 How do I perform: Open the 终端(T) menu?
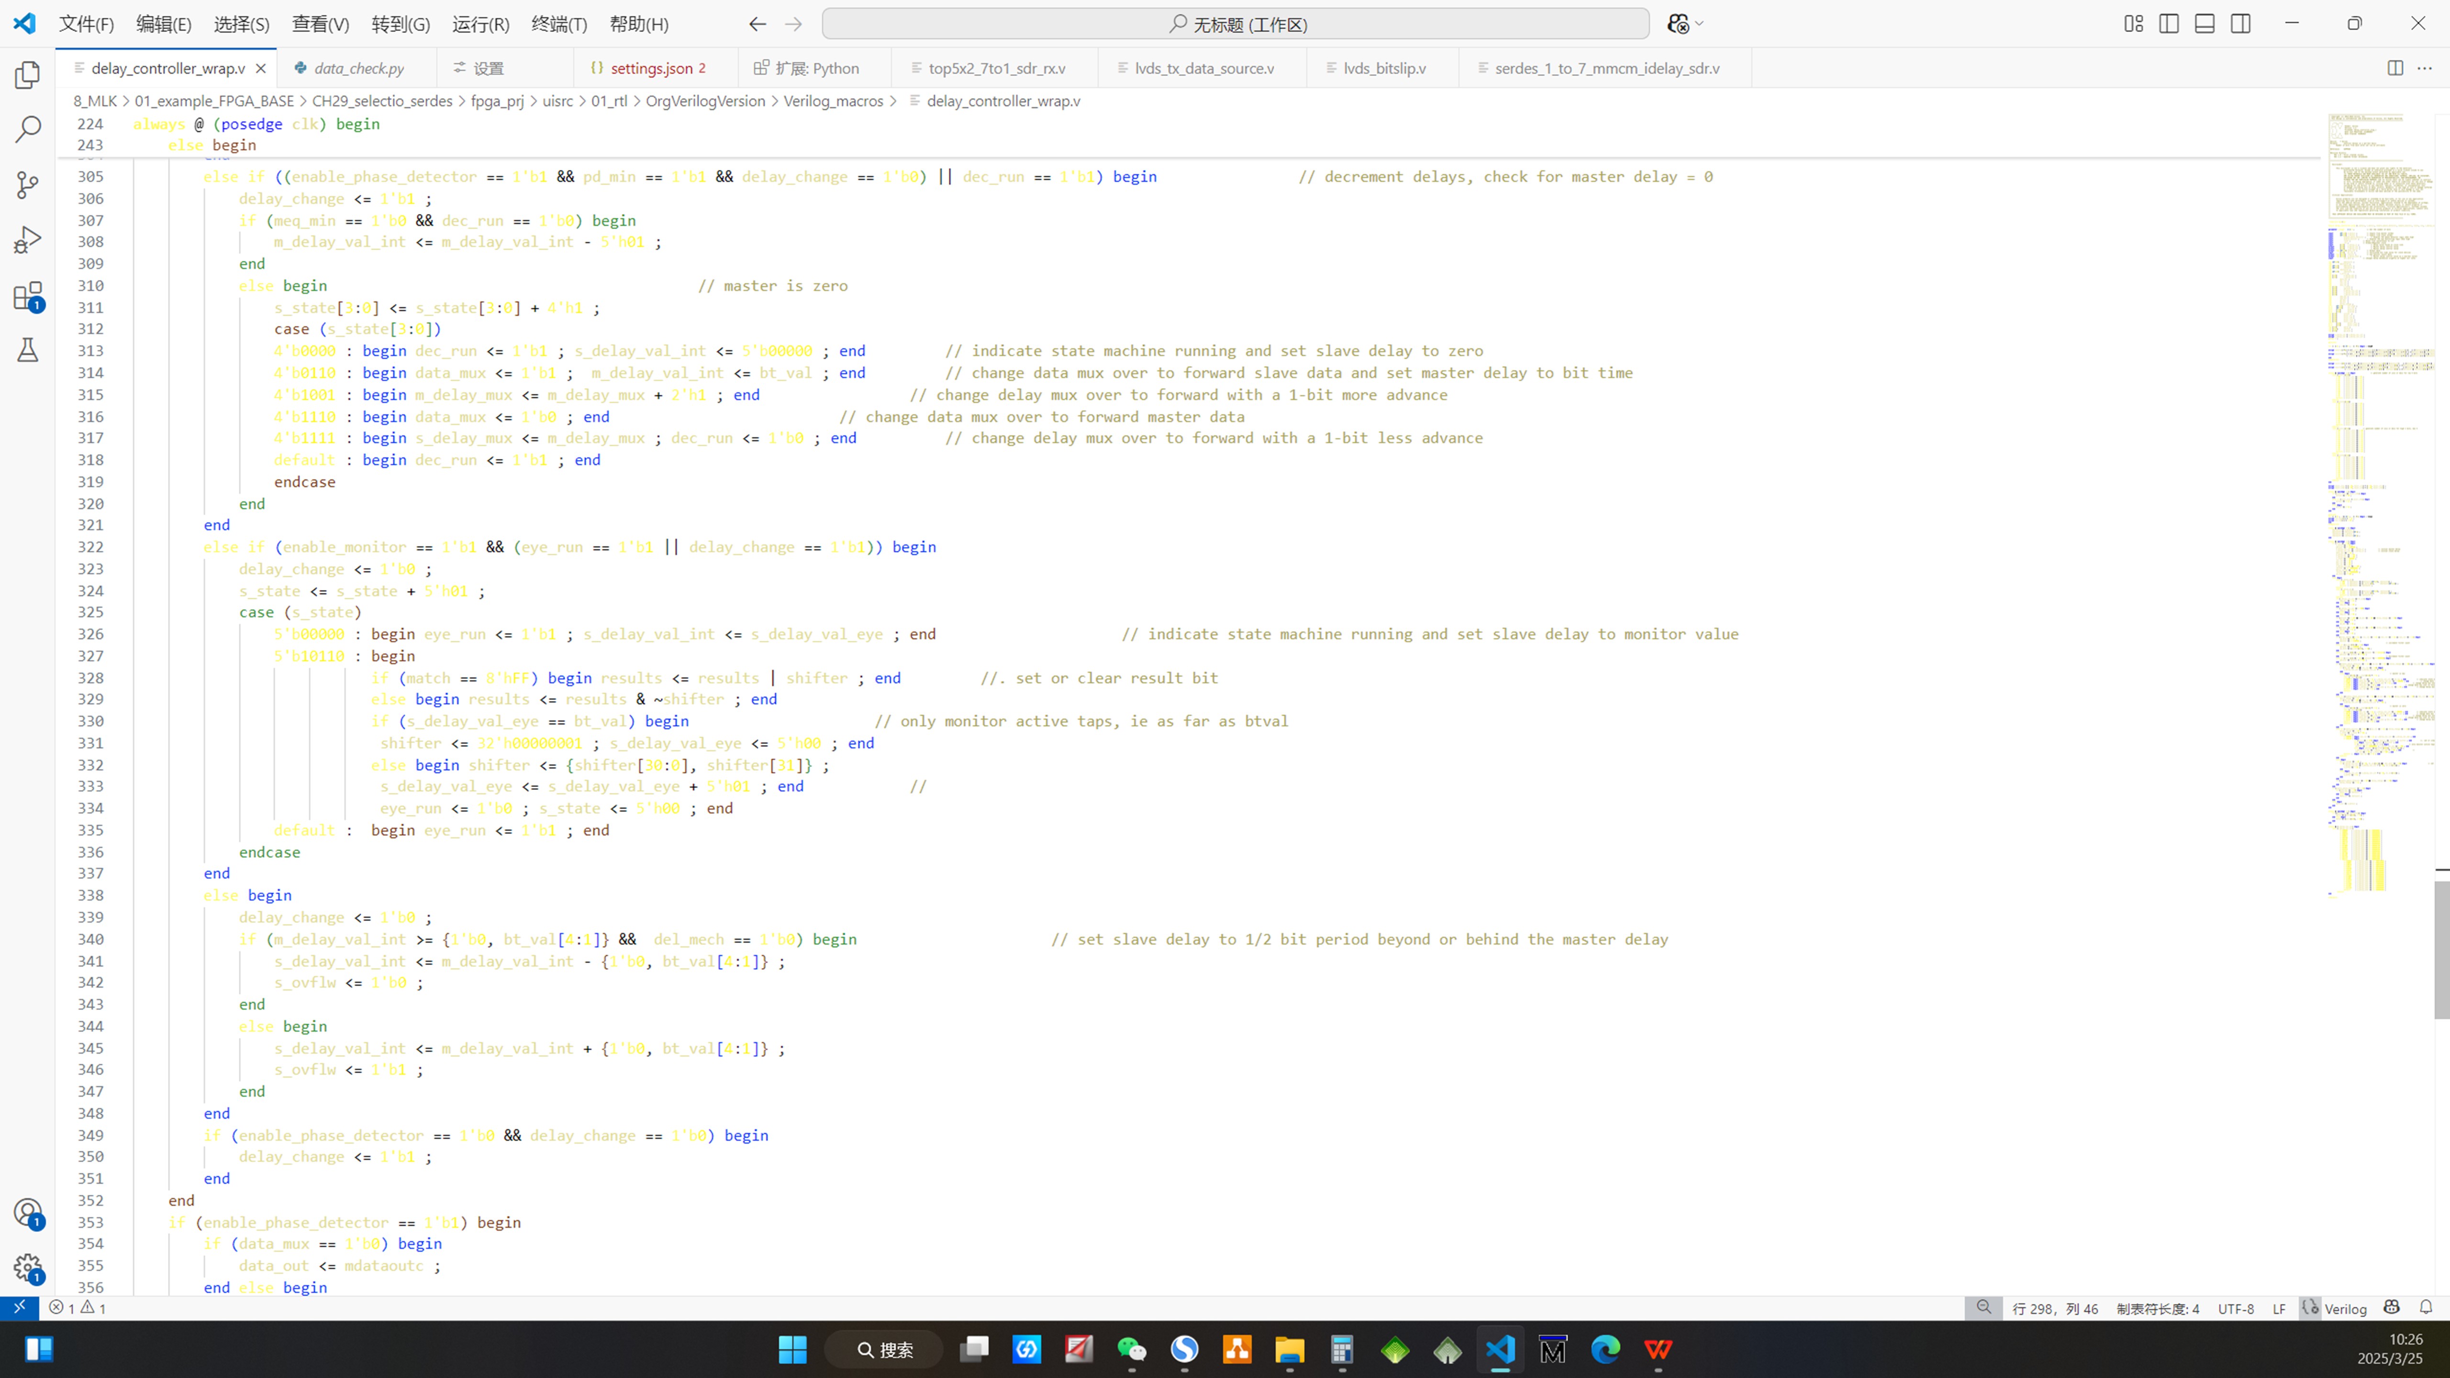(558, 24)
